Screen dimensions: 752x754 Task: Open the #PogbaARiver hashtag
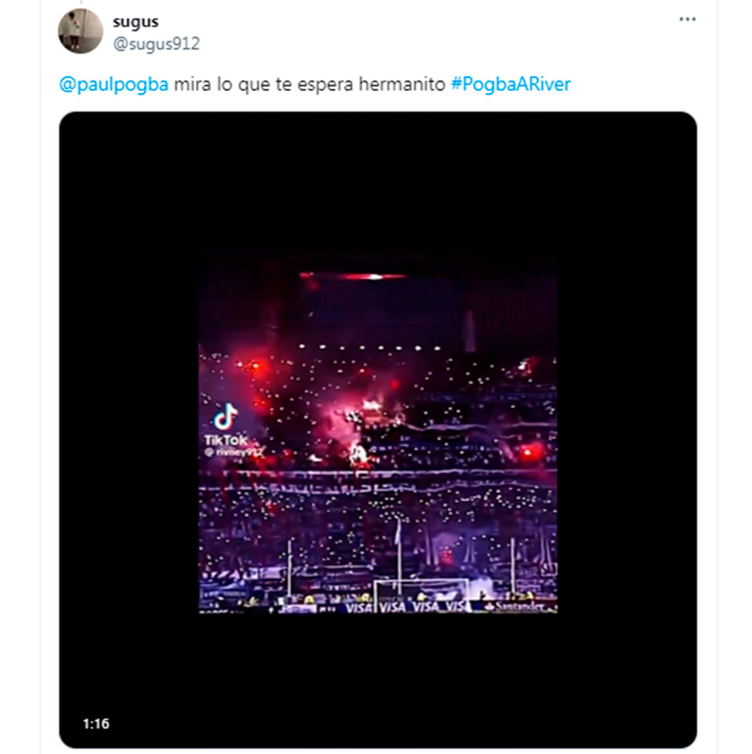(510, 84)
